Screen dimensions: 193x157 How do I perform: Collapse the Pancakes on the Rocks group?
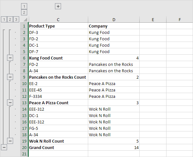(x=10, y=77)
